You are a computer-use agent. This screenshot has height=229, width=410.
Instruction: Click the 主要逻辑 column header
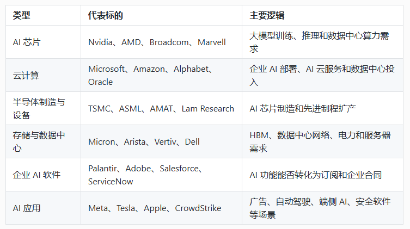tap(322, 15)
